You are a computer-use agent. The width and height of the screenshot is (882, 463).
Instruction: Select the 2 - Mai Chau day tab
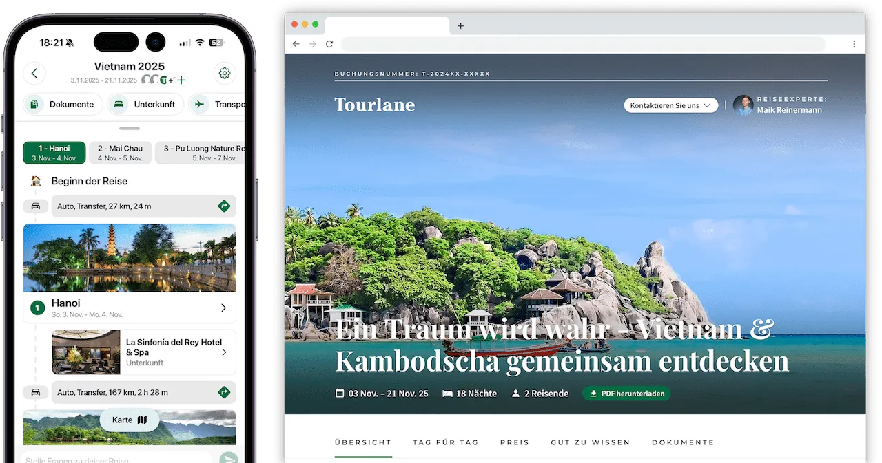point(121,153)
